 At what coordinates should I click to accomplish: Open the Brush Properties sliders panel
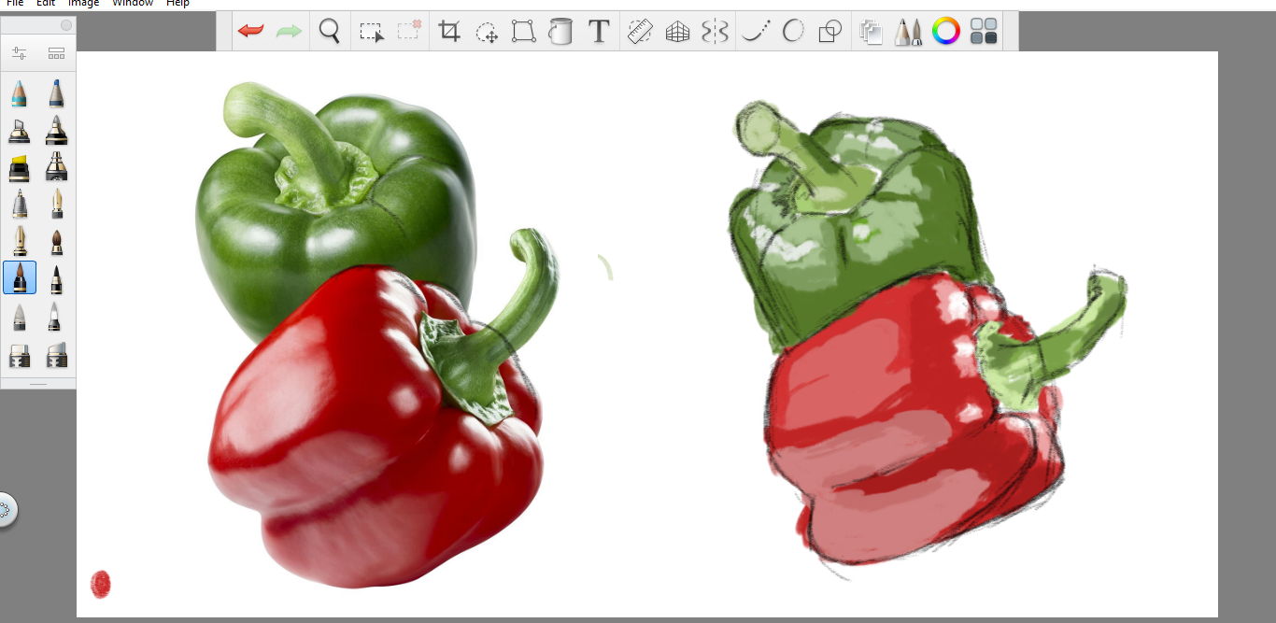pyautogui.click(x=19, y=53)
